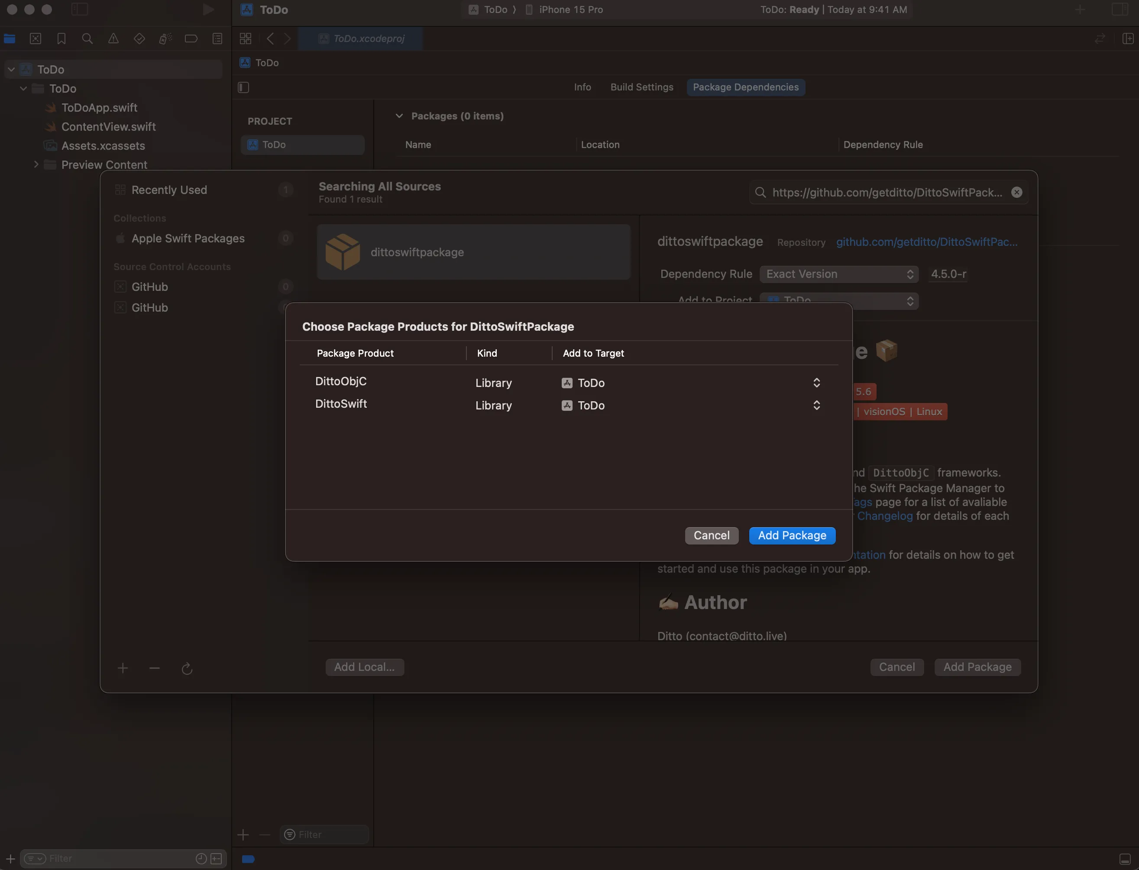The width and height of the screenshot is (1139, 870).
Task: Click the refresh icon in package sources sidebar
Action: [187, 669]
